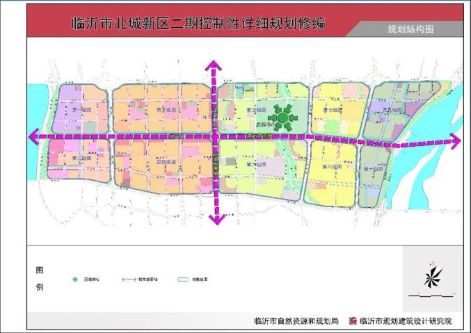Image resolution: width=471 pixels, height=333 pixels.
Task: Select the 第八组团 cluster label
Action: pyautogui.click(x=334, y=167)
